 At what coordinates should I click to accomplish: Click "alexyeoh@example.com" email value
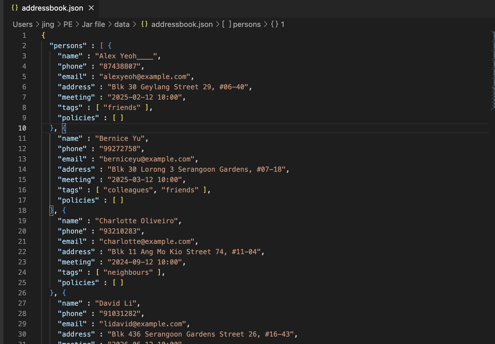[x=145, y=77]
